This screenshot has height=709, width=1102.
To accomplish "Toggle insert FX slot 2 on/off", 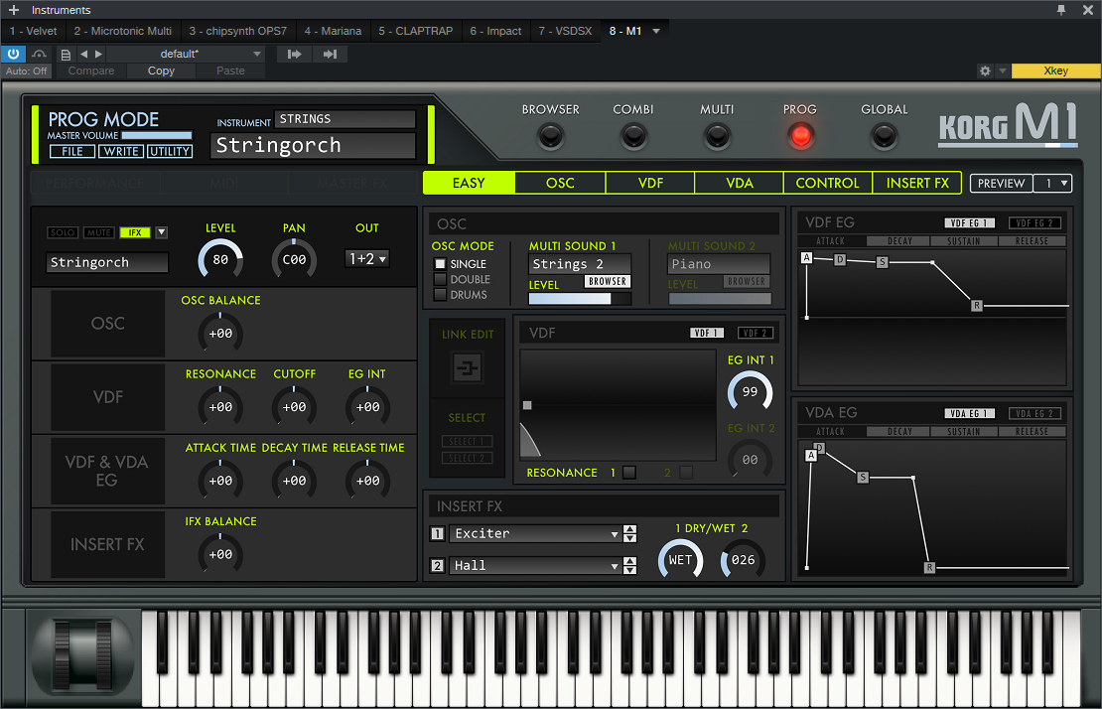I will click(x=437, y=565).
